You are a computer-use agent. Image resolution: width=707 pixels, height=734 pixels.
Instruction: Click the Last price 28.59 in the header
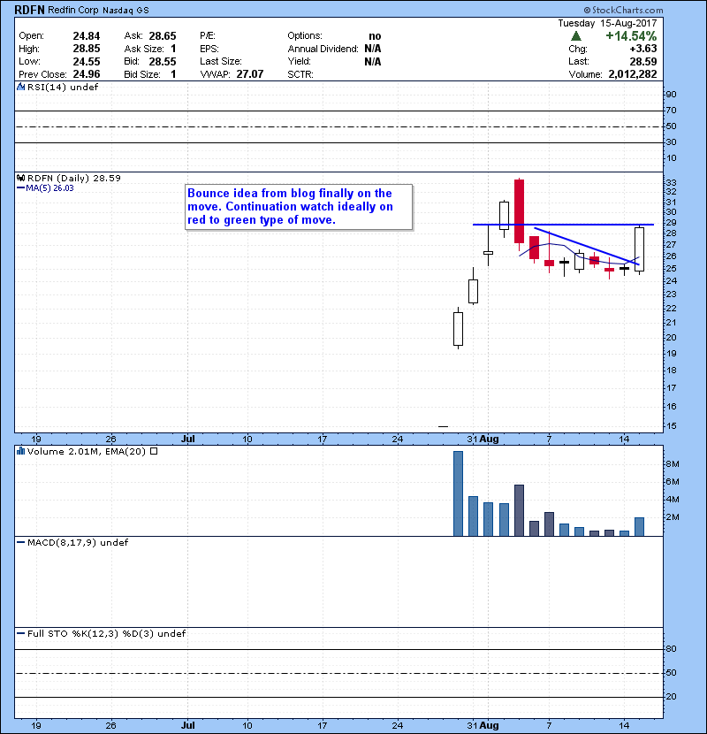643,61
